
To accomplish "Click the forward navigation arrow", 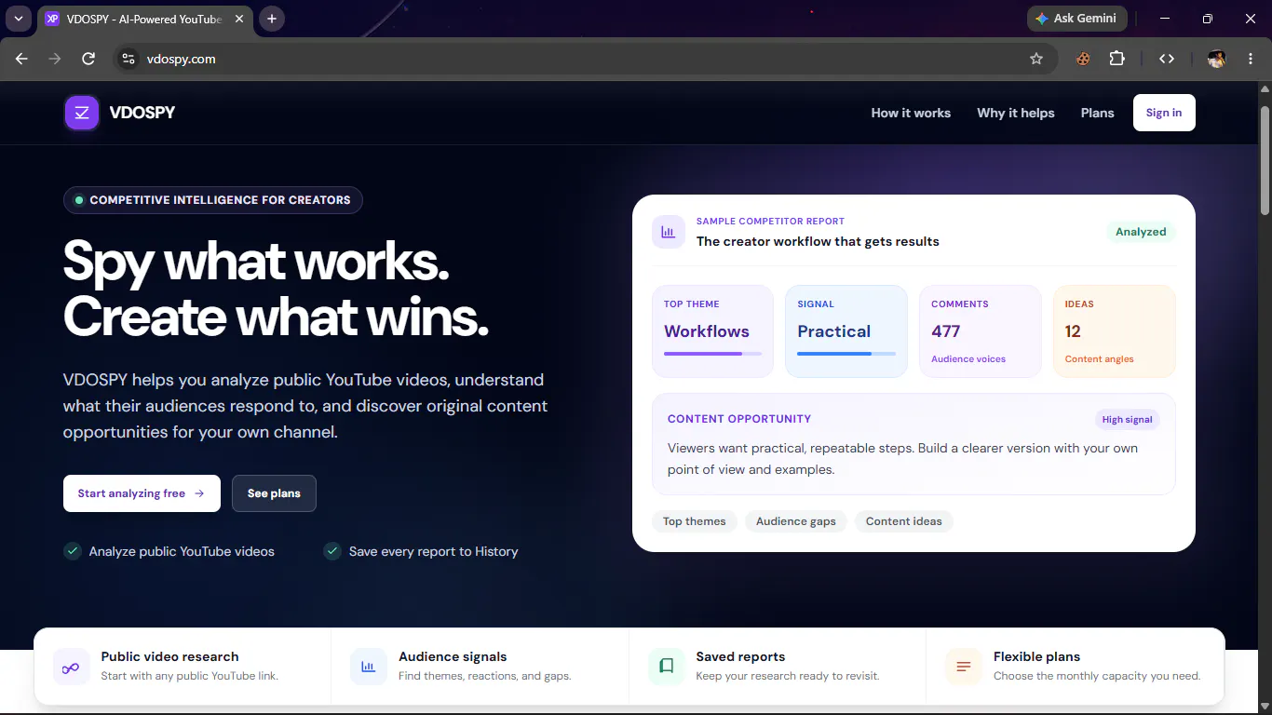I will tap(55, 59).
